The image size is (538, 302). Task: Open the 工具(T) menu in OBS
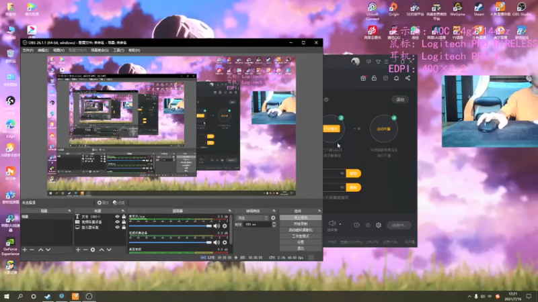[118, 50]
